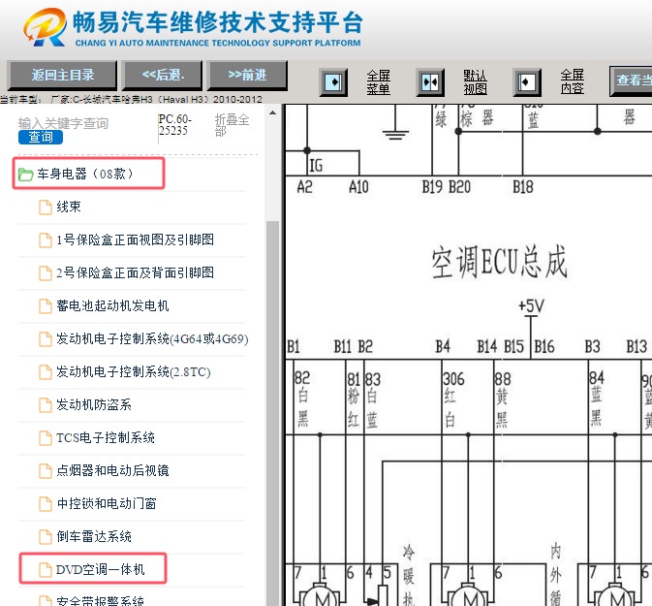The image size is (652, 606).
Task: Open 中控锁和电动门窗 item
Action: 107,503
